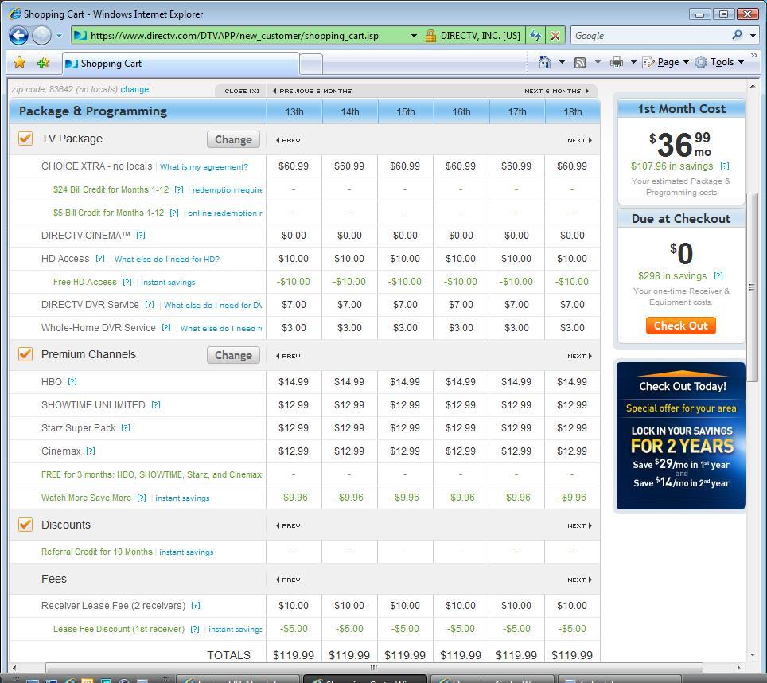Click the security lock icon beside DIRECTV, INC.

tap(430, 35)
